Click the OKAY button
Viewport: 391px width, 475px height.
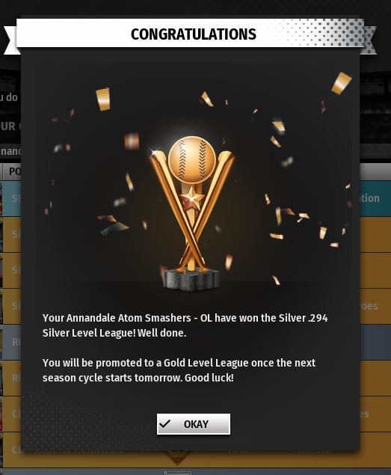[193, 424]
